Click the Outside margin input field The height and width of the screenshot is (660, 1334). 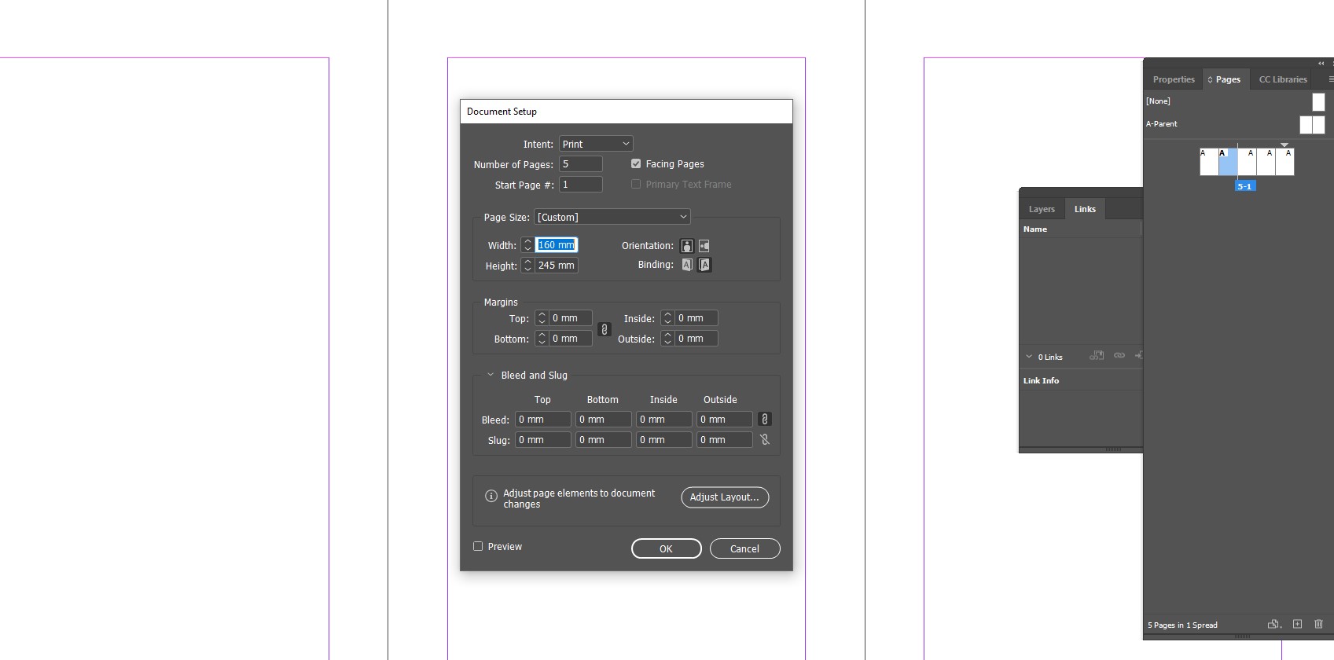[x=696, y=339]
